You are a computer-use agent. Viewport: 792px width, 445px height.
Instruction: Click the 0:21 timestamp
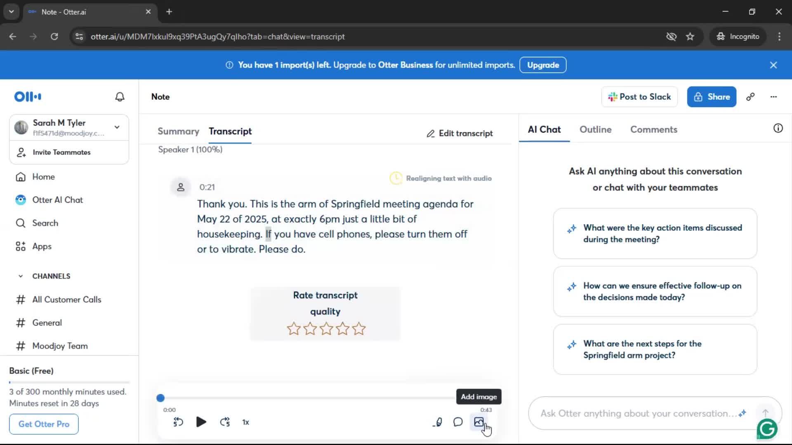pos(207,187)
